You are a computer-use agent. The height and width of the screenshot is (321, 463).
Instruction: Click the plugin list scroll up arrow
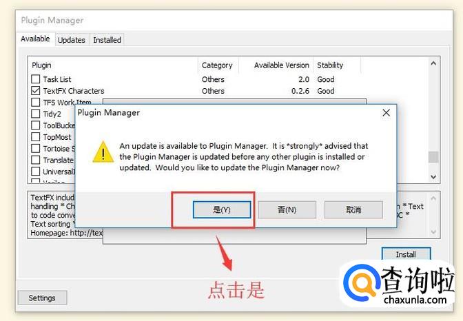[x=433, y=63]
